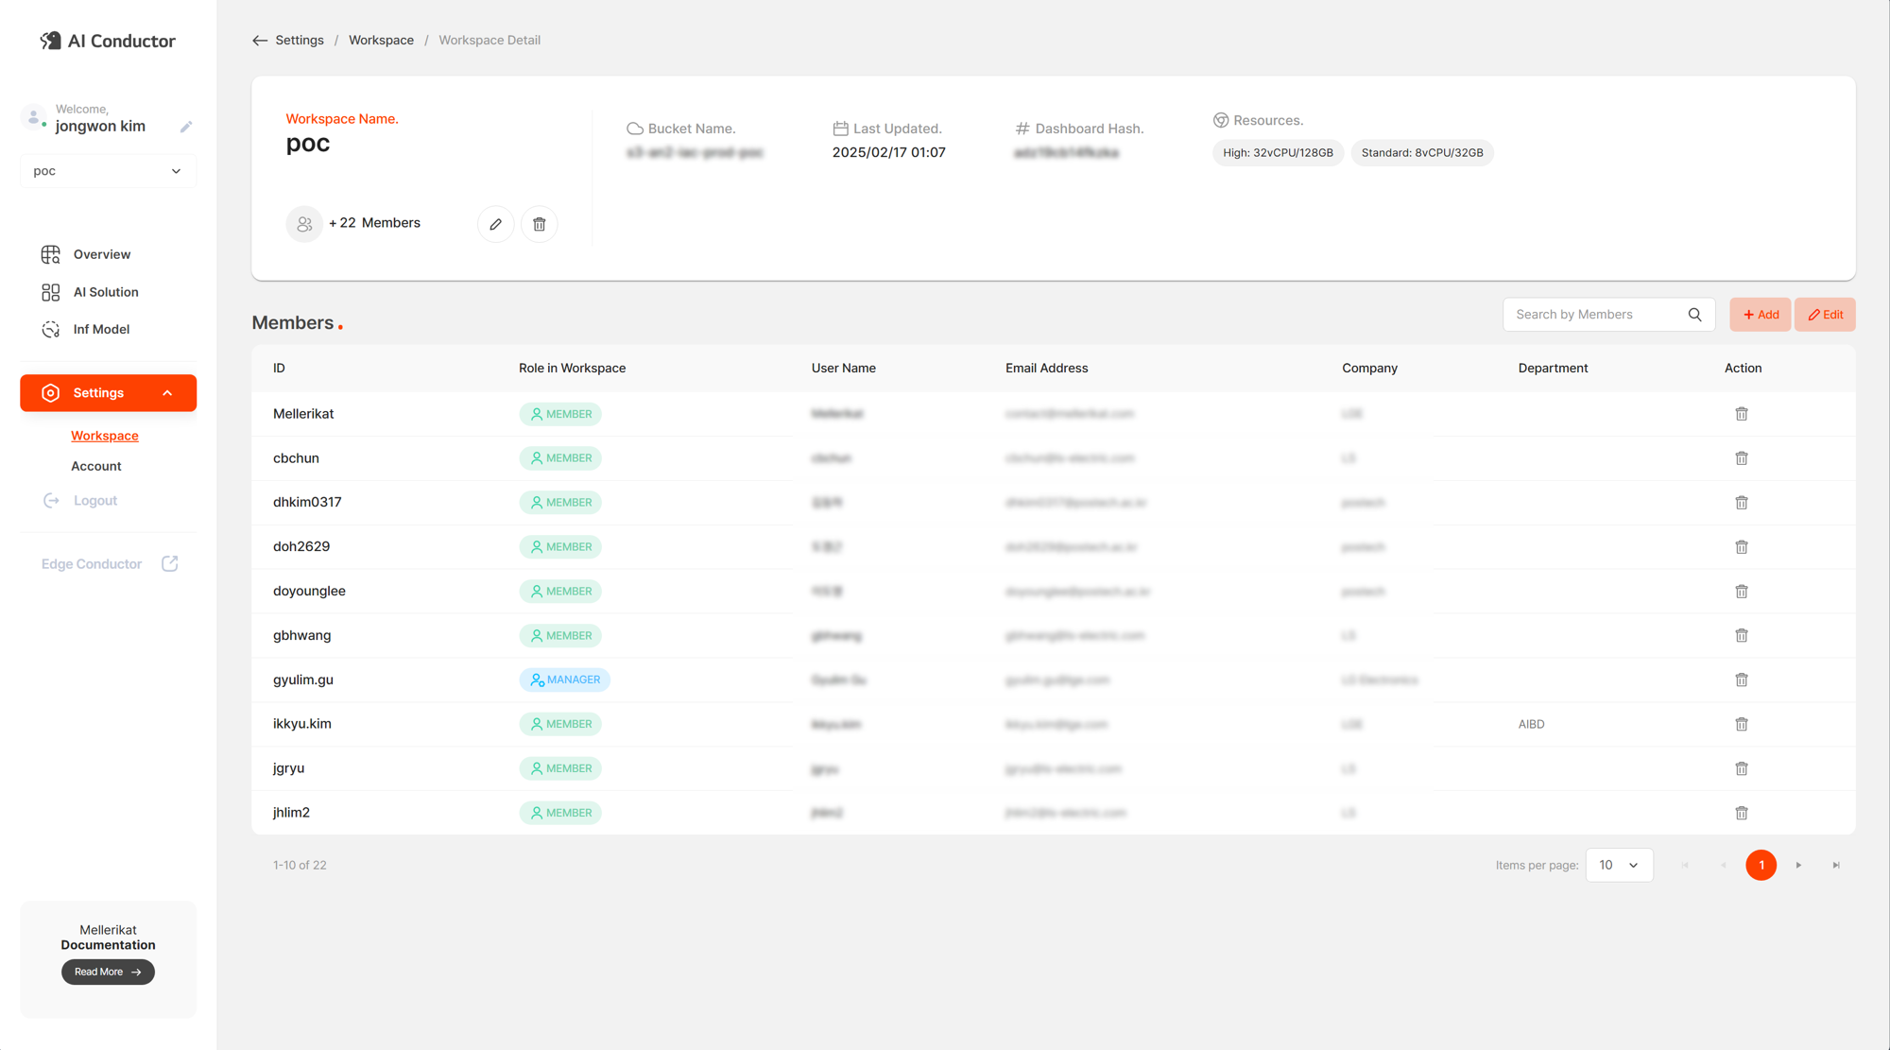Screen dimensions: 1890x1050
Task: Open the poc workspace selector dropdown
Action: (108, 171)
